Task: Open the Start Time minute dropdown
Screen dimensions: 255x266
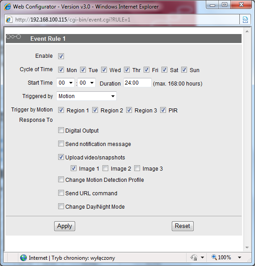Action: (87, 83)
